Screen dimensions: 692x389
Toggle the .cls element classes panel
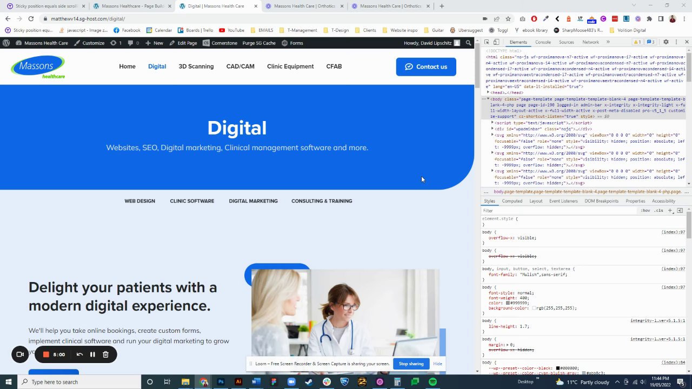coord(658,210)
